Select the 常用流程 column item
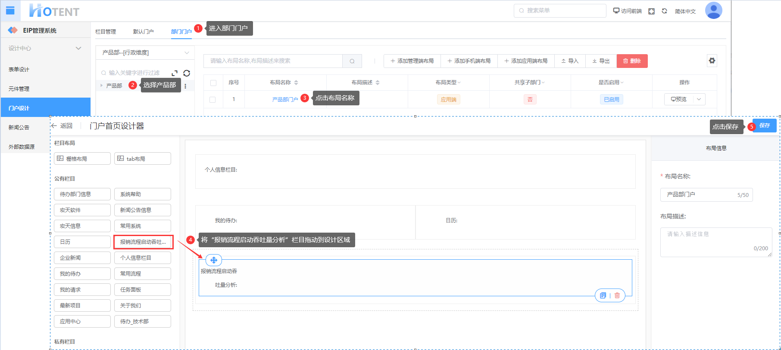Screen dimensions: 781x350 pyautogui.click(x=143, y=274)
